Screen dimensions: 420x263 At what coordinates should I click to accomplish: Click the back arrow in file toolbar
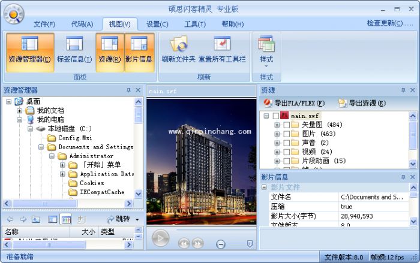point(10,219)
